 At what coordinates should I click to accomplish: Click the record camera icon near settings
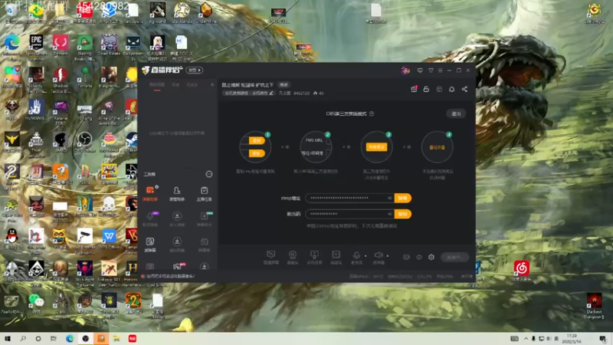pyautogui.click(x=406, y=257)
